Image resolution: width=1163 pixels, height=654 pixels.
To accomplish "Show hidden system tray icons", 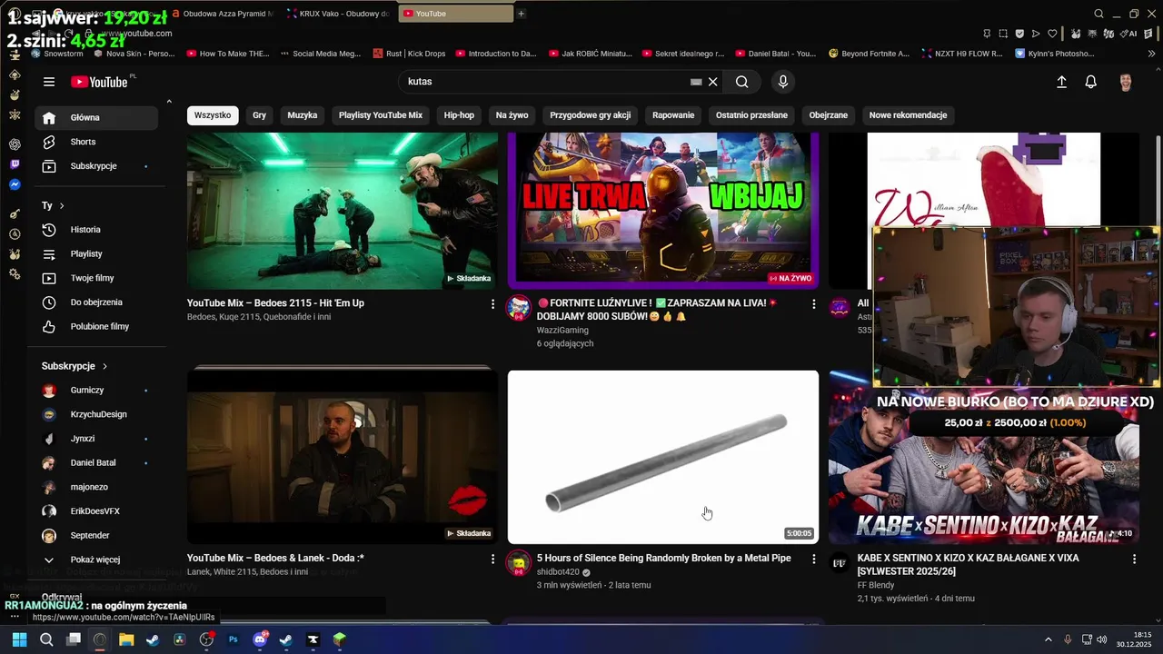I will coord(1048,639).
